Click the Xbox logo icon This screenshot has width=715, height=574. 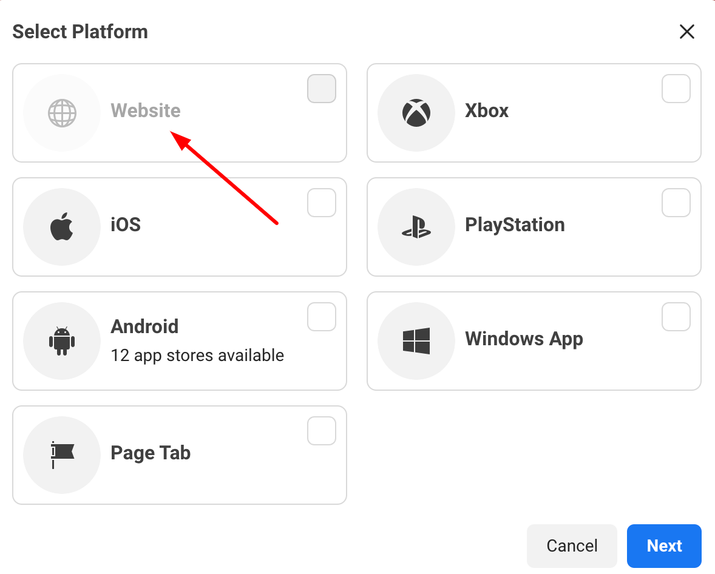click(416, 113)
